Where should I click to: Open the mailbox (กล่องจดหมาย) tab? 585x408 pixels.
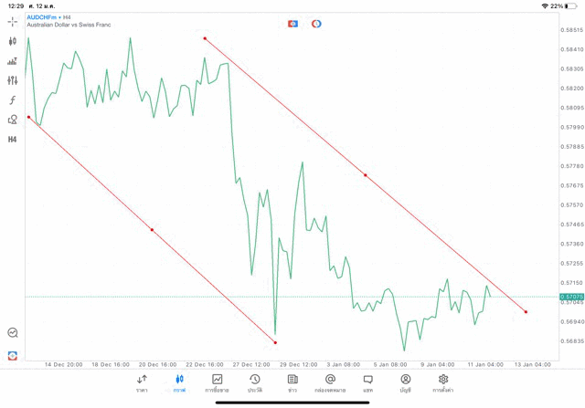pyautogui.click(x=330, y=382)
